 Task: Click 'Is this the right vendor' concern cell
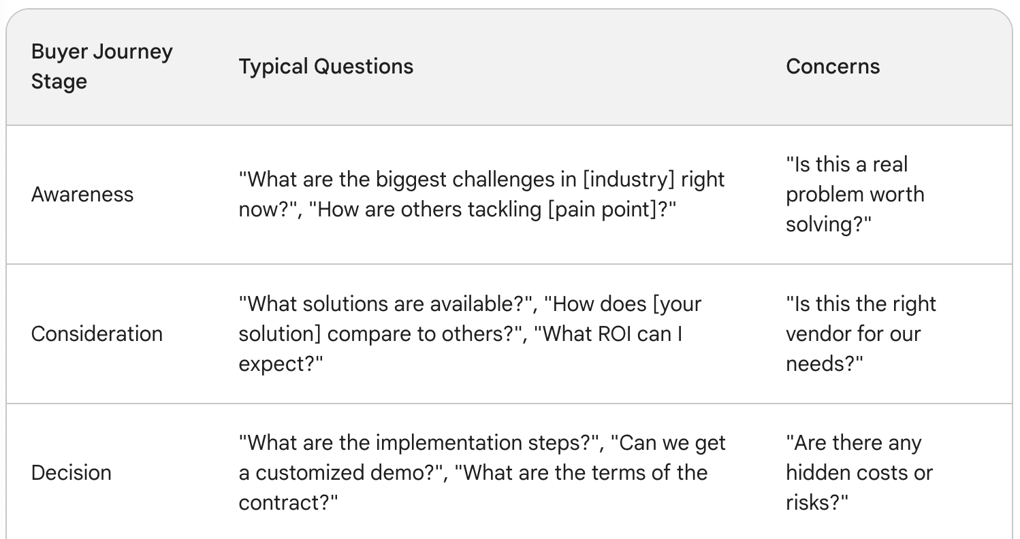(861, 334)
